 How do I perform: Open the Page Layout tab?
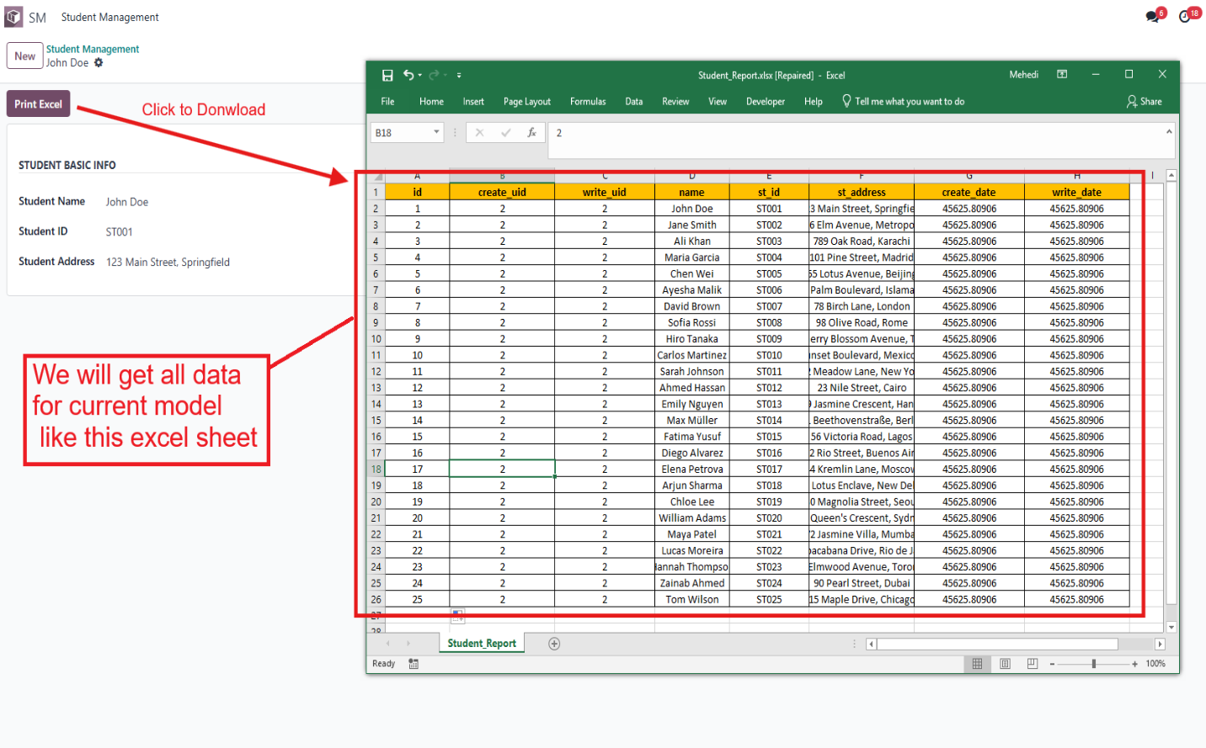[x=527, y=101]
